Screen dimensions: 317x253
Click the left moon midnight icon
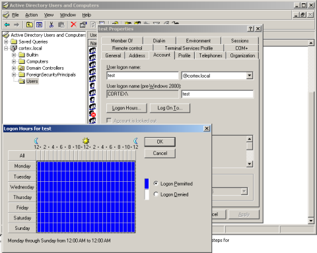pyautogui.click(x=36, y=140)
